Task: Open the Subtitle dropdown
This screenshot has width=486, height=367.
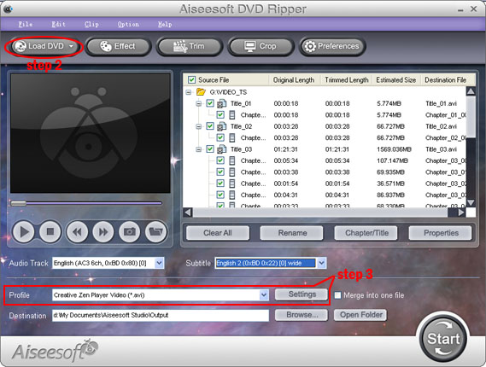Action: 321,263
